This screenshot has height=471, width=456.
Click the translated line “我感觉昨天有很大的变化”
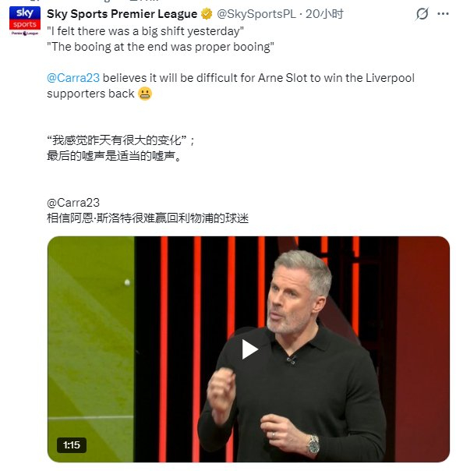(121, 140)
